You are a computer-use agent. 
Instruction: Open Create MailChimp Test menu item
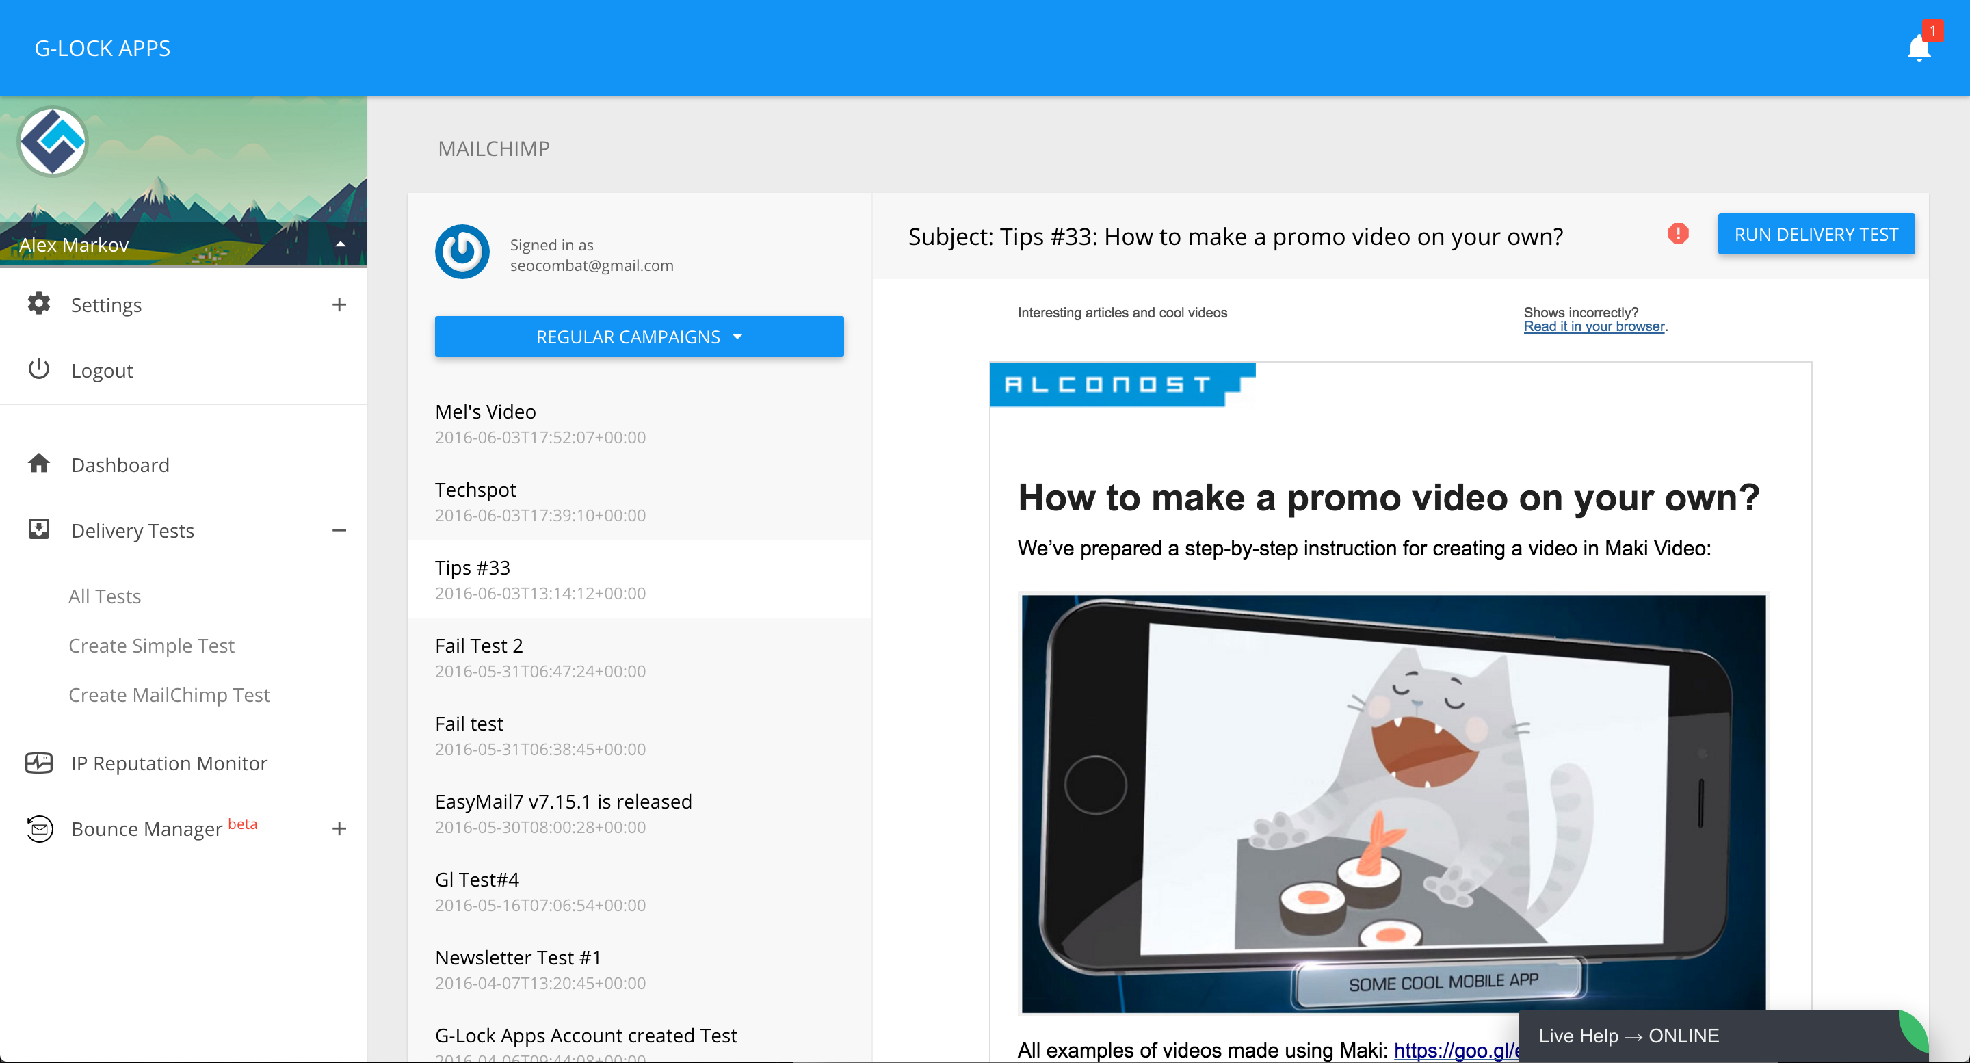coord(169,694)
